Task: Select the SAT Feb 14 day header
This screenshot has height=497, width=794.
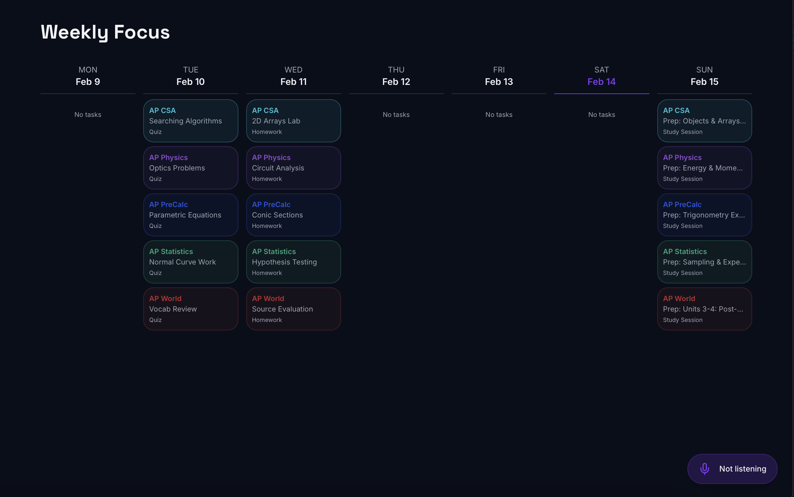Action: point(601,76)
